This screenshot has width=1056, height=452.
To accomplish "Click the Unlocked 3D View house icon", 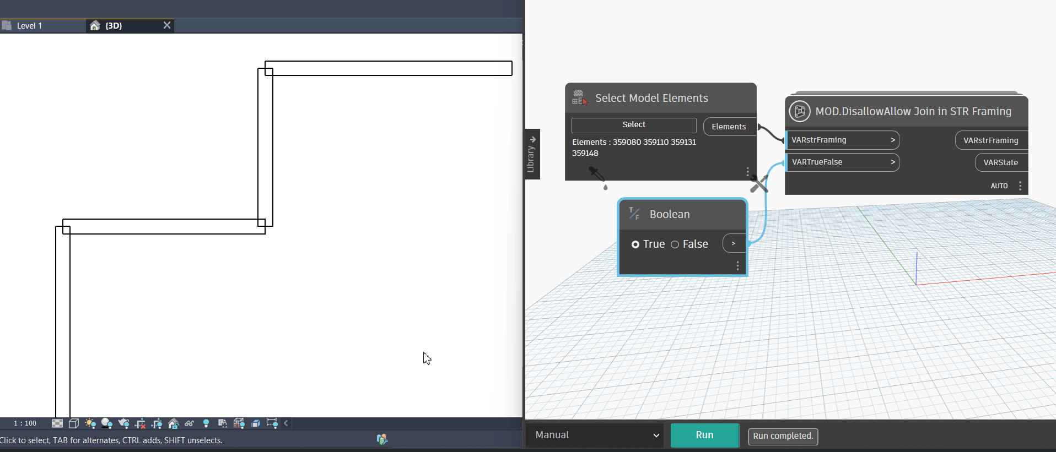I will point(173,423).
